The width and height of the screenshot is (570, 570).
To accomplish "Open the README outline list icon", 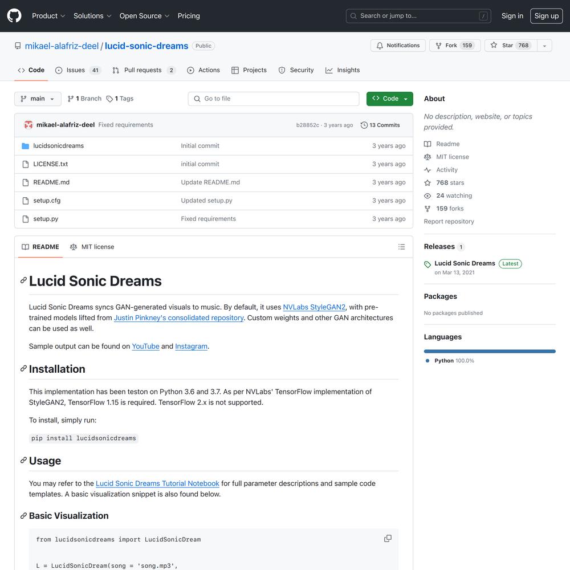I will 401,247.
